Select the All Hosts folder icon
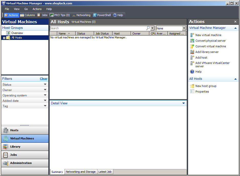240x176 pixels. (8, 38)
